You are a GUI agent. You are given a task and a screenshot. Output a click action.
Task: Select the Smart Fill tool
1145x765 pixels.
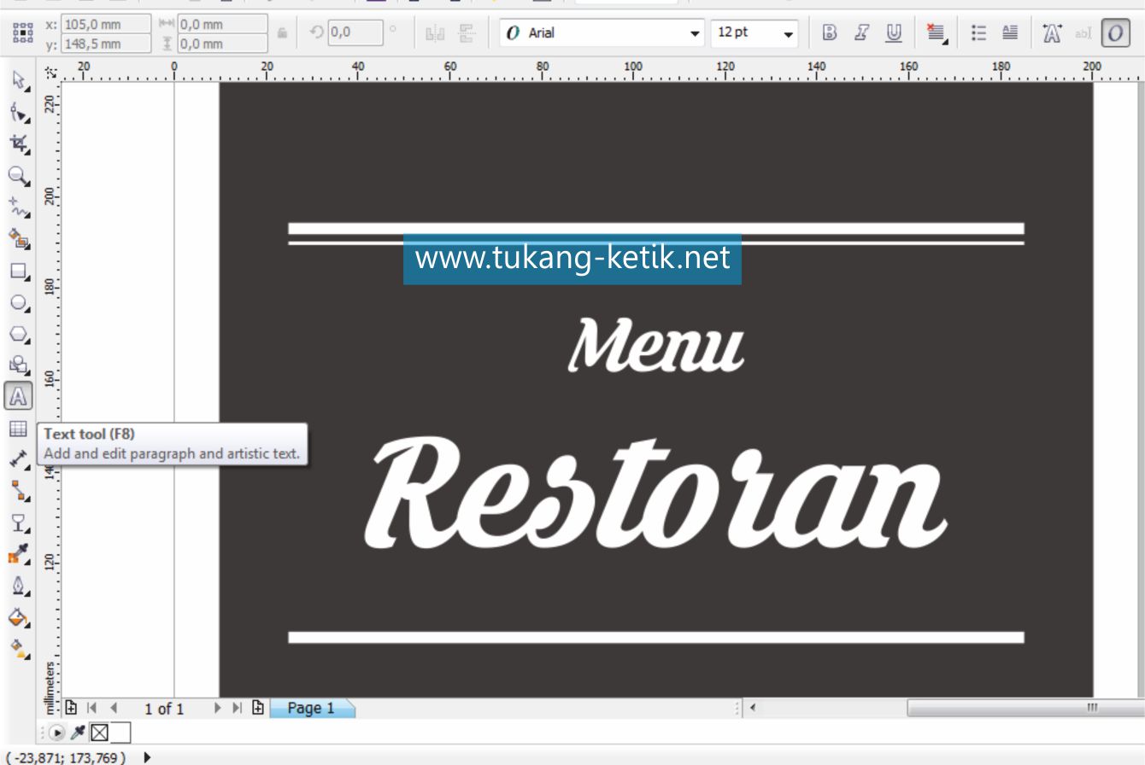coord(19,238)
